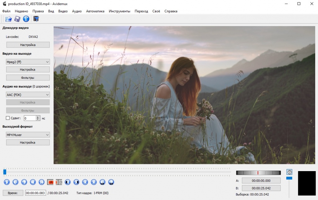Viewport: 318px width, 200px height.
Task: Click the floppy disk save video icon
Action: coord(17,19)
